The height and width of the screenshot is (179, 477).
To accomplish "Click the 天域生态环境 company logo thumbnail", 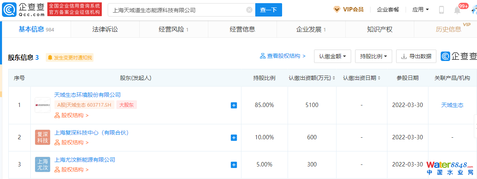I will point(43,105).
